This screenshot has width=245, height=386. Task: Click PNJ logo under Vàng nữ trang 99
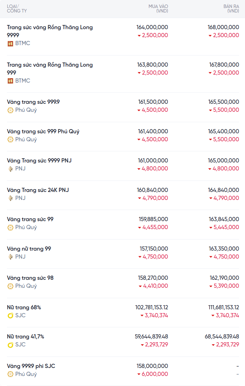pyautogui.click(x=10, y=257)
